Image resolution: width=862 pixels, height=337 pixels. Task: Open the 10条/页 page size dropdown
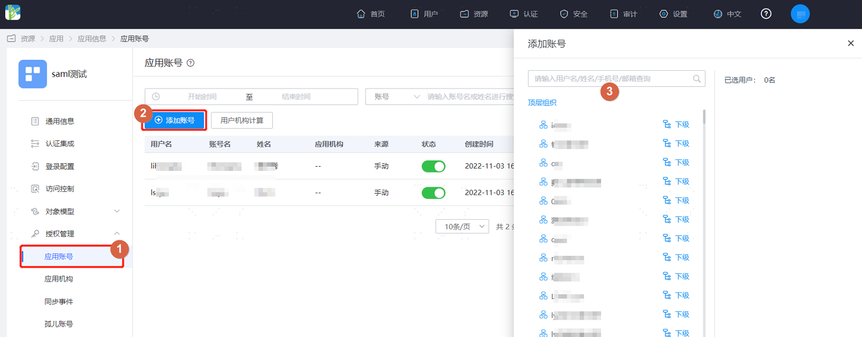(x=462, y=227)
